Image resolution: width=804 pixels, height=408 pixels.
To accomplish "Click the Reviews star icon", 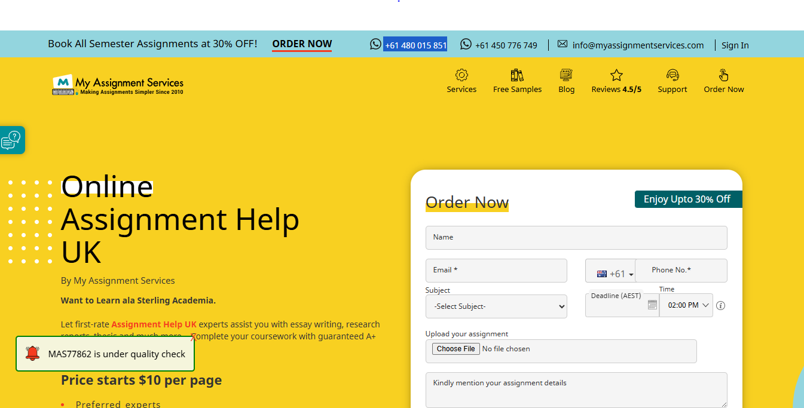I will coord(616,75).
